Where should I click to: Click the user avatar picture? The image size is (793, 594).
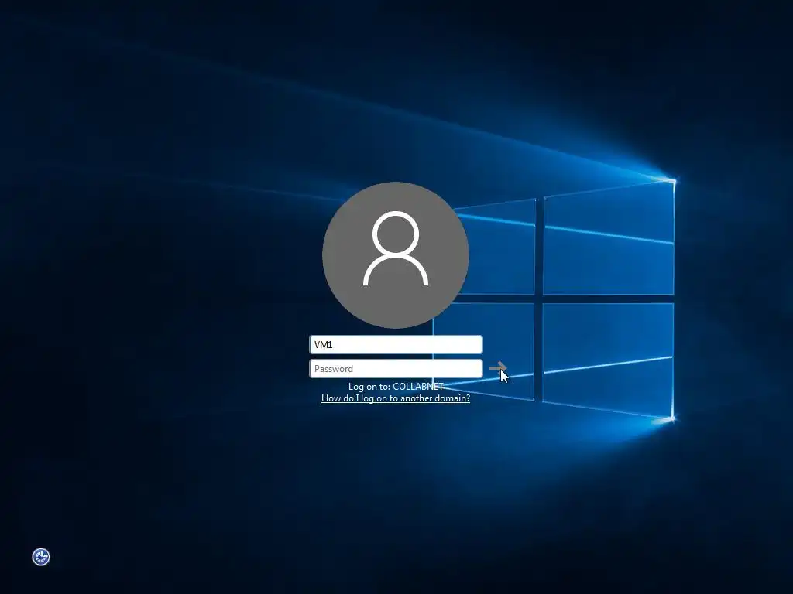click(x=396, y=255)
